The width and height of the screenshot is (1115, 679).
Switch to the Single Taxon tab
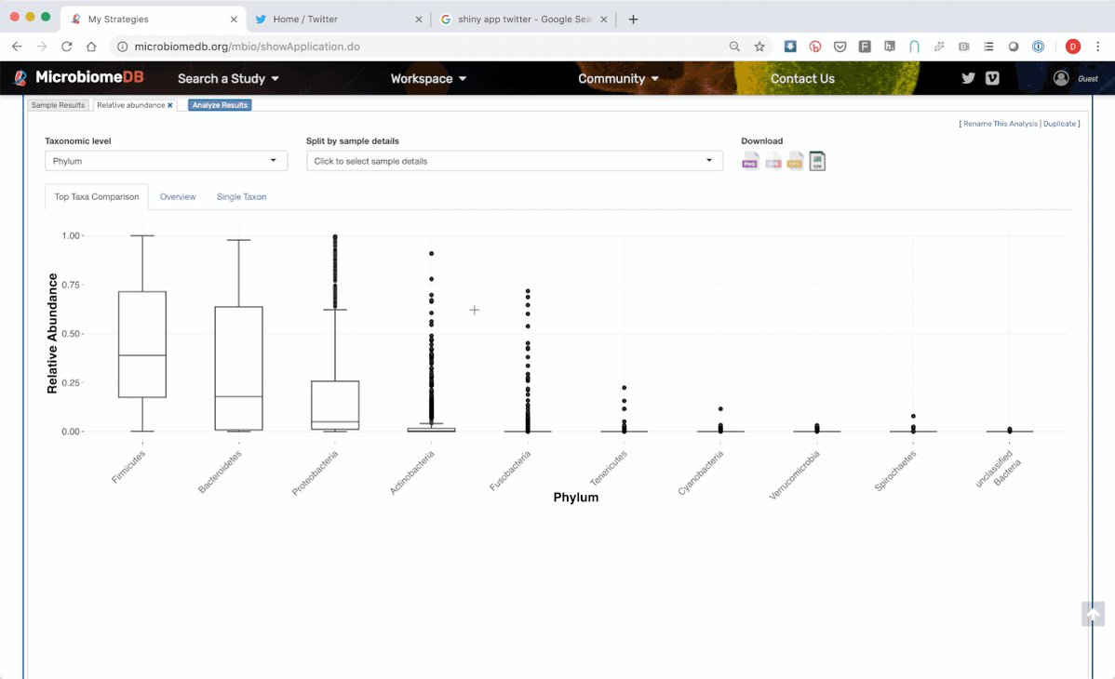click(242, 197)
